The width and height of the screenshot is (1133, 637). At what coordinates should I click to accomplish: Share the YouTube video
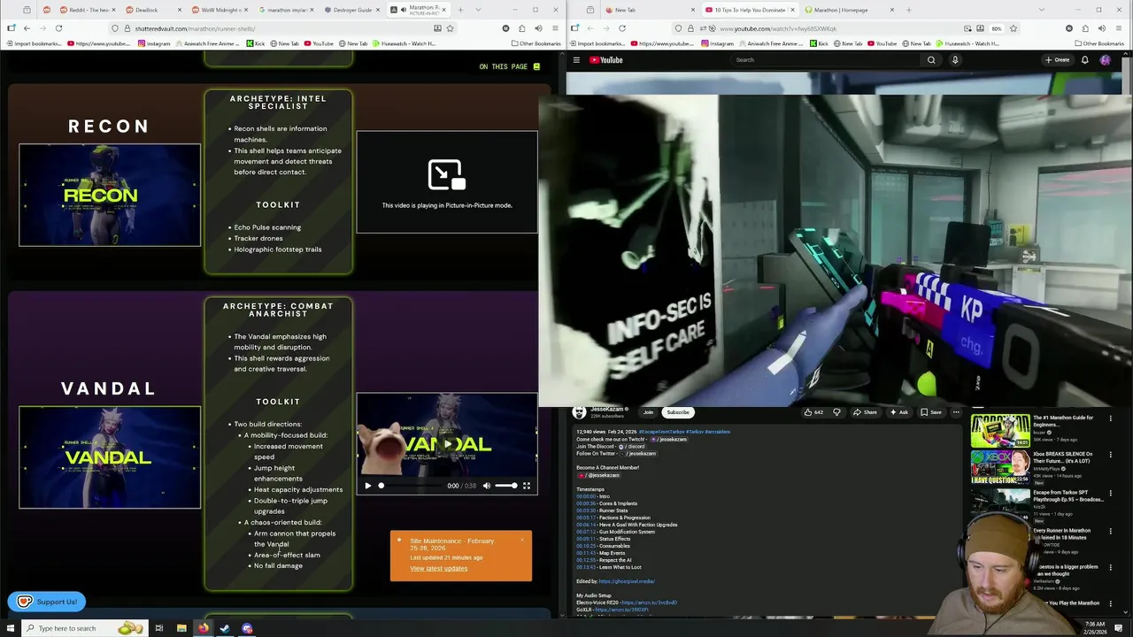(866, 412)
